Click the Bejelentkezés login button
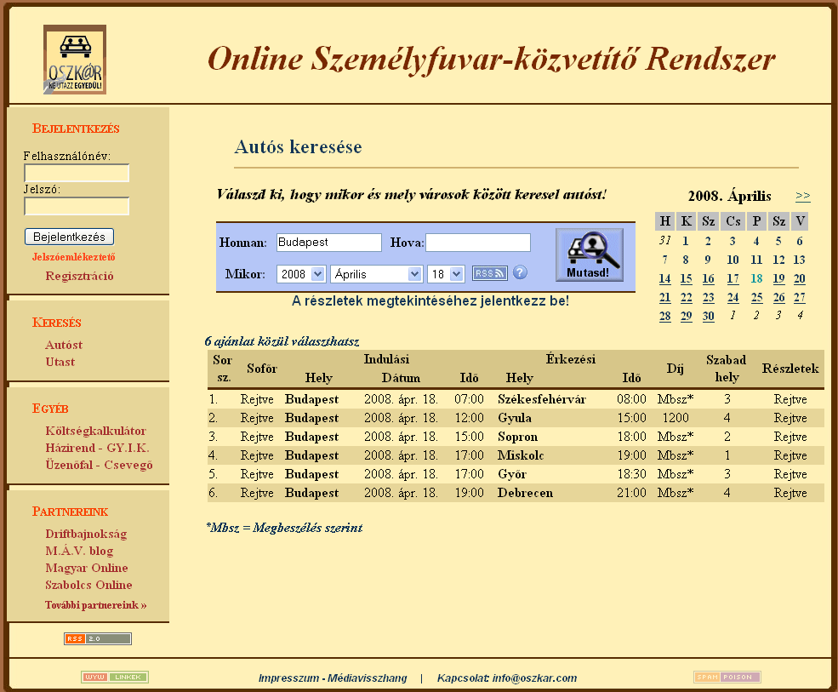This screenshot has width=838, height=692. tap(70, 237)
